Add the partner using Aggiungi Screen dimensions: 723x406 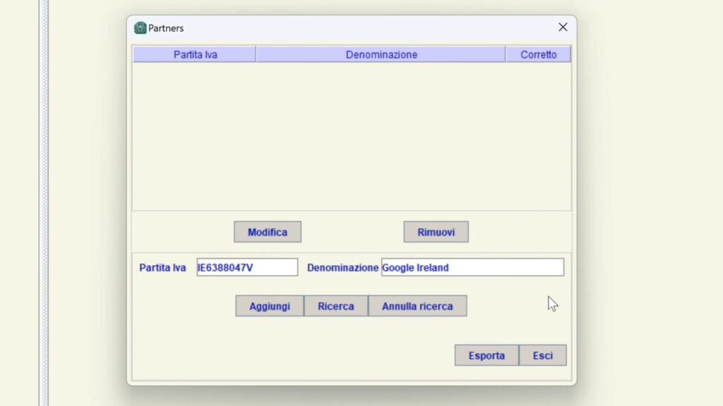tap(270, 306)
